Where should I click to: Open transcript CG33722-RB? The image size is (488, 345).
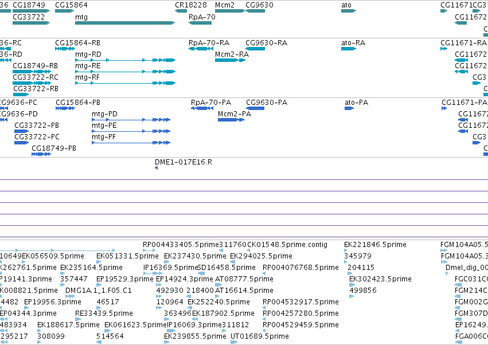(x=36, y=89)
